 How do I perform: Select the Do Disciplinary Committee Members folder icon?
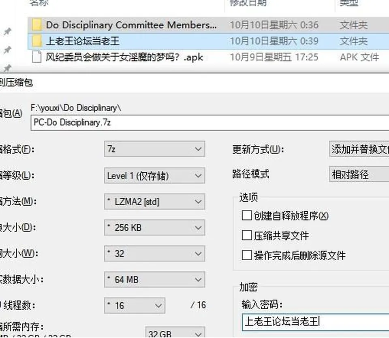click(37, 25)
